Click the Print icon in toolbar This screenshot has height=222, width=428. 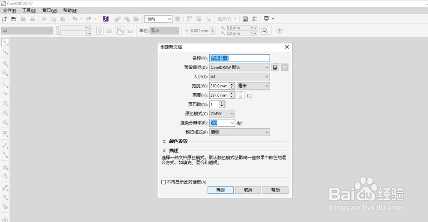[x=32, y=19]
